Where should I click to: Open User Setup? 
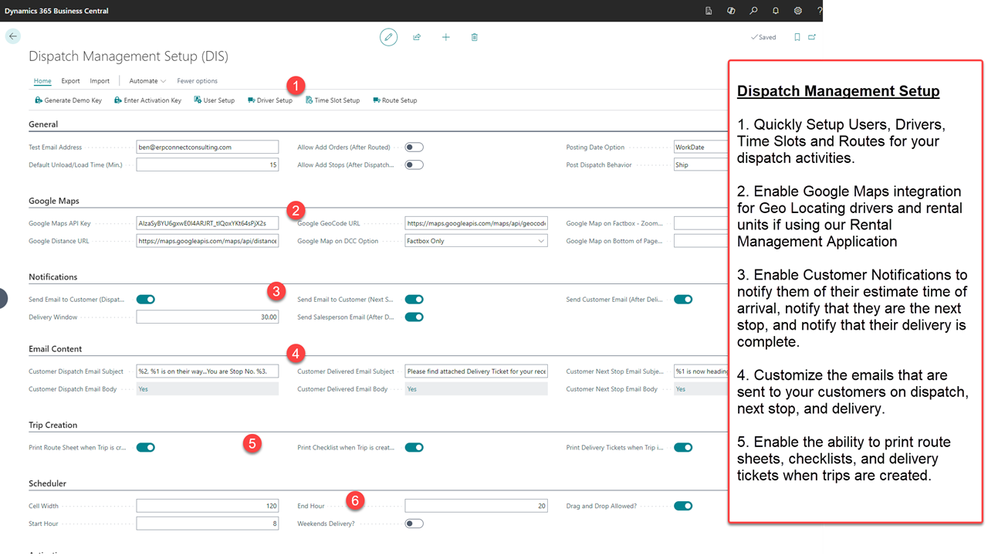pos(214,100)
